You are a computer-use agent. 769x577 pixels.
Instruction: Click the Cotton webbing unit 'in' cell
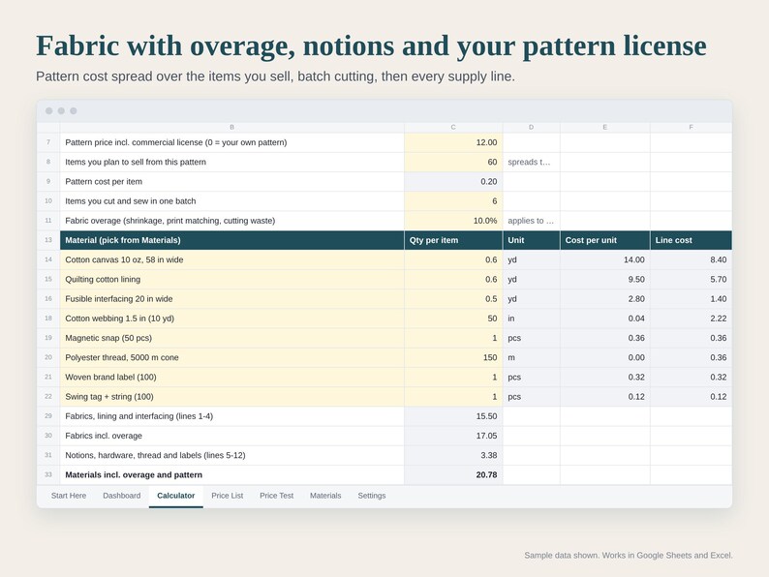pos(531,319)
